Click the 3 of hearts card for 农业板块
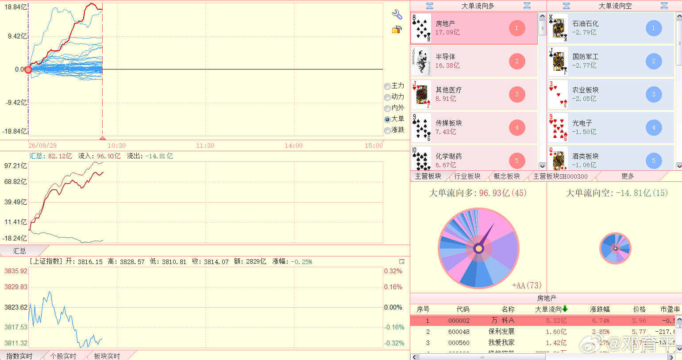 [x=558, y=94]
